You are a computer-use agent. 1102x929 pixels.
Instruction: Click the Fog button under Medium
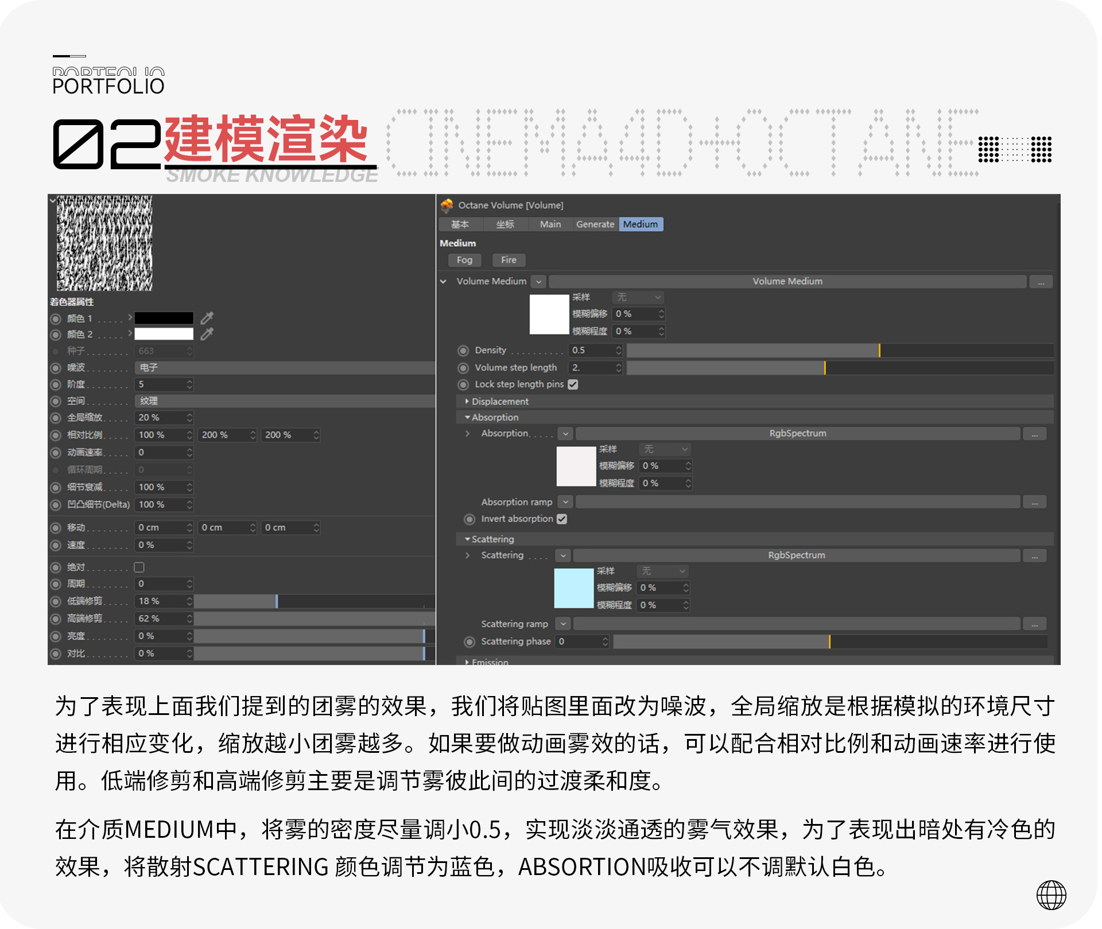point(464,260)
